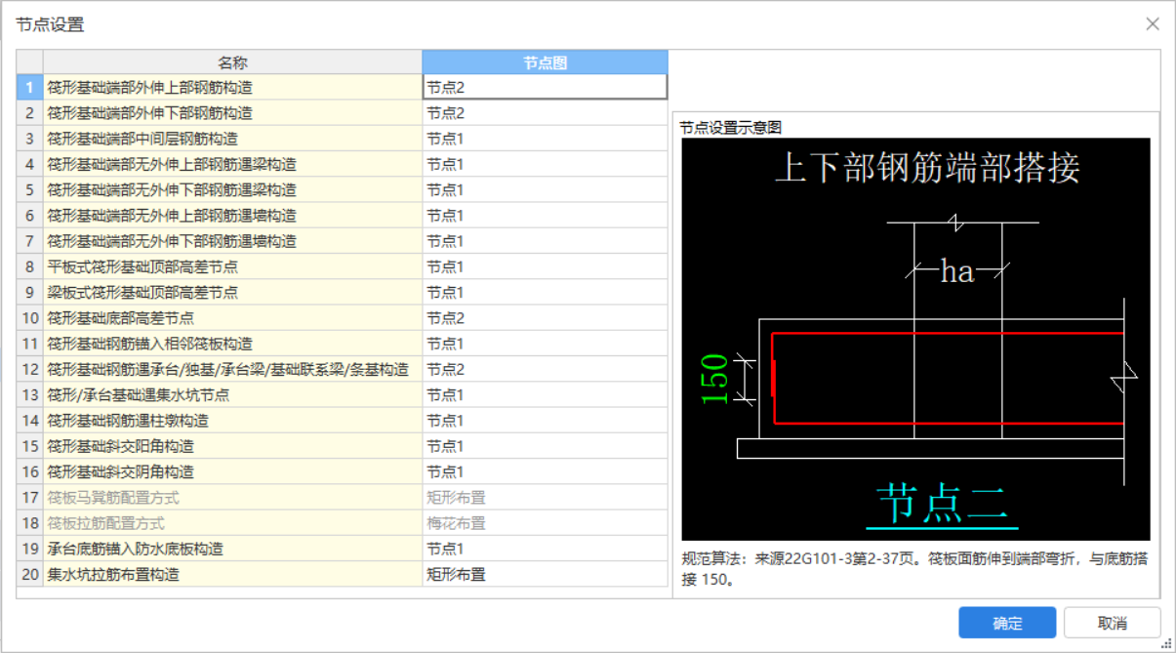Select the row 筏形基础端部外伸上部钢筋构造
Image resolution: width=1176 pixels, height=653 pixels.
coord(232,88)
